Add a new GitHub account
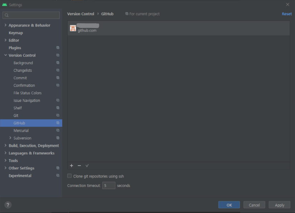 pyautogui.click(x=71, y=165)
